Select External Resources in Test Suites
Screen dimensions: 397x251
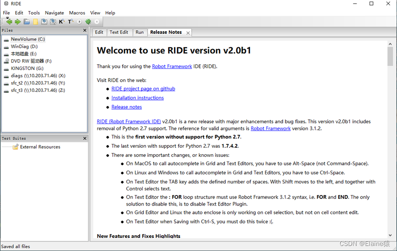(40, 147)
